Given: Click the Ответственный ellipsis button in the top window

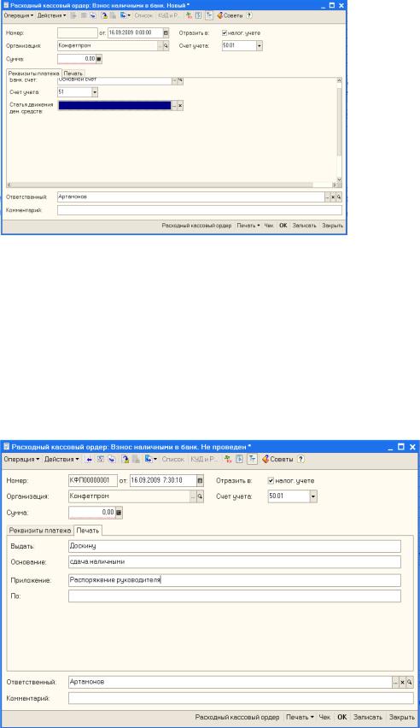Looking at the screenshot, I should click(x=327, y=197).
